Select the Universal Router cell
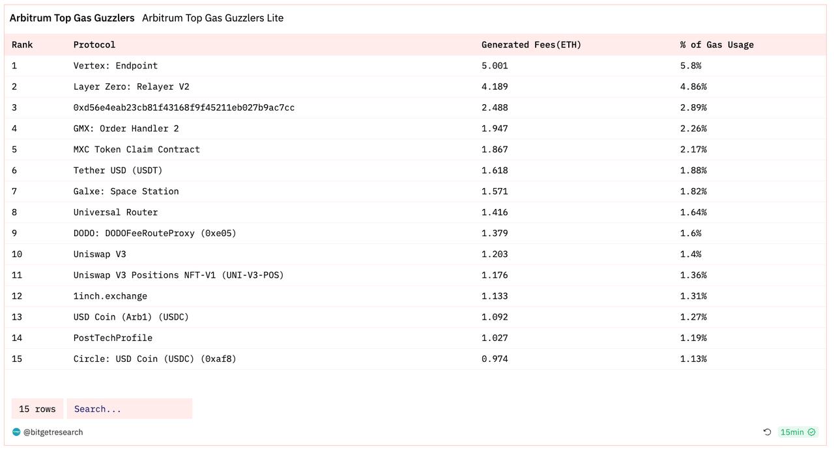The height and width of the screenshot is (451, 834). pyautogui.click(x=115, y=212)
